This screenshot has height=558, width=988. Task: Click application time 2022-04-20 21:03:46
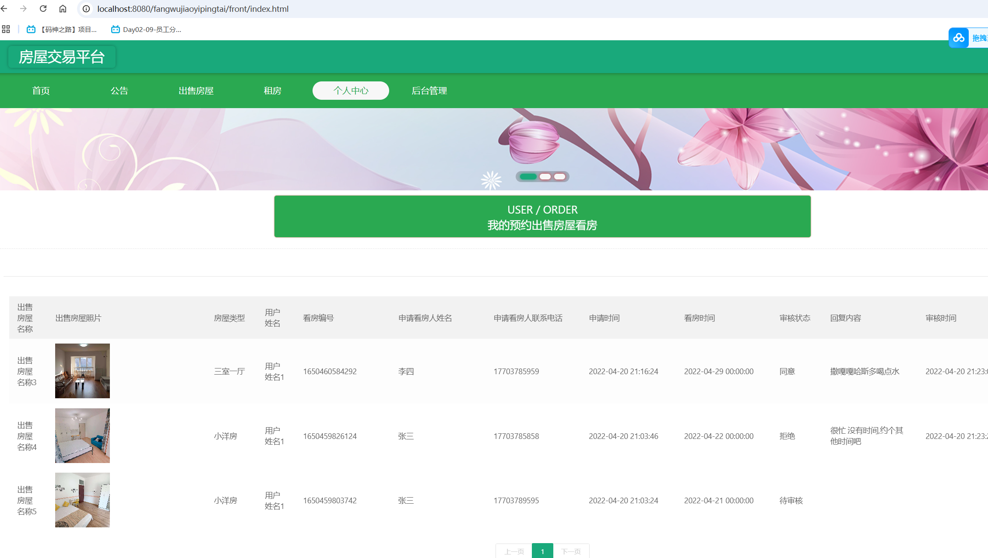[x=623, y=436]
